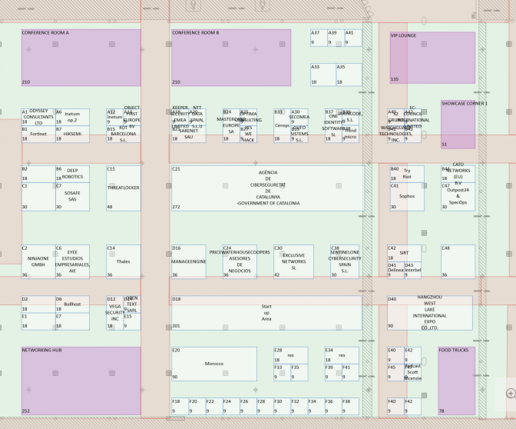516x429 pixels.
Task: Select ManageEngine booth D16
Action: click(189, 261)
